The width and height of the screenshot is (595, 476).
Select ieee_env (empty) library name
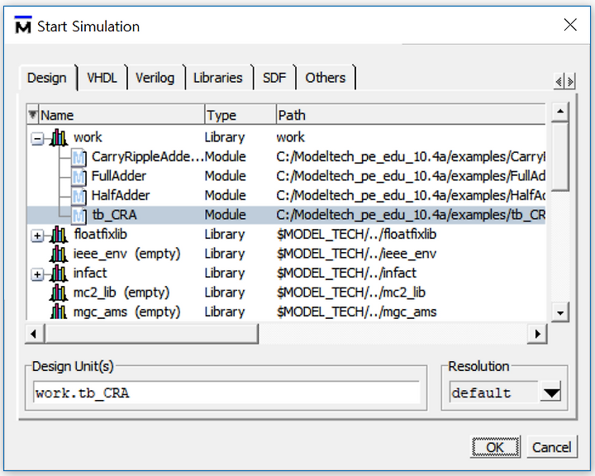126,254
